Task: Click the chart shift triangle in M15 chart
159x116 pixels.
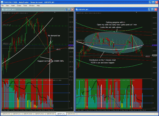Action: tap(55, 12)
